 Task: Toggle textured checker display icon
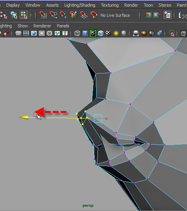click(x=108, y=33)
